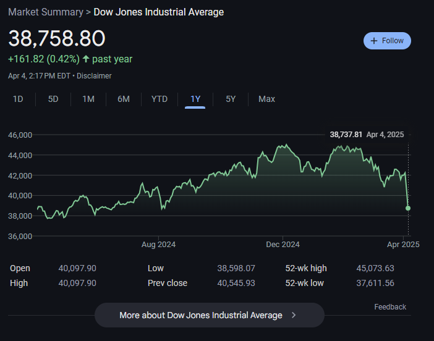
Task: Click the 40,000 y-axis label
Action: pos(20,196)
